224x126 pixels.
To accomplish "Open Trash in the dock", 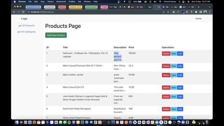I will click(207, 122).
